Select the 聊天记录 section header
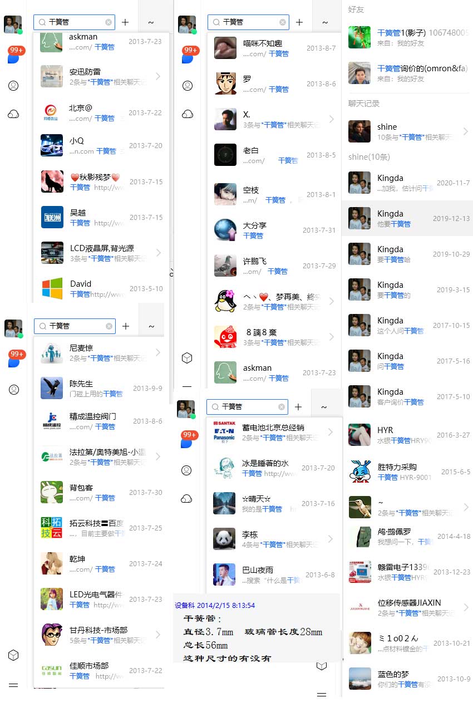Image resolution: width=473 pixels, height=707 pixels. 357,104
